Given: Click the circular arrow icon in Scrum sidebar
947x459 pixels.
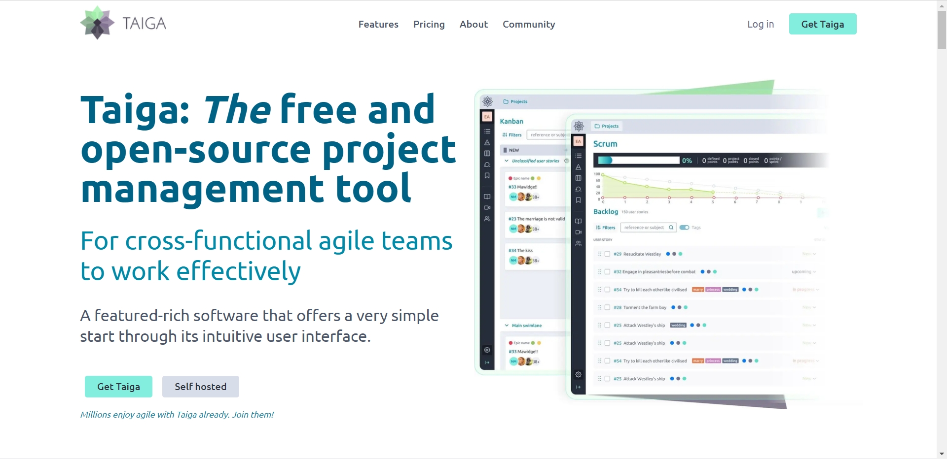Looking at the screenshot, I should pyautogui.click(x=578, y=189).
